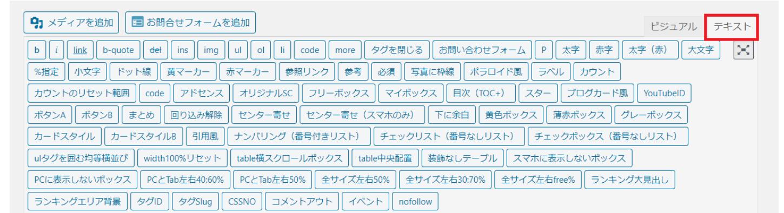Click the タグを閉じる button

click(x=397, y=50)
